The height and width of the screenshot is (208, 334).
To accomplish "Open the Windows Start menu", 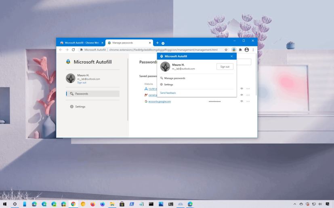I will pyautogui.click(x=5, y=204).
